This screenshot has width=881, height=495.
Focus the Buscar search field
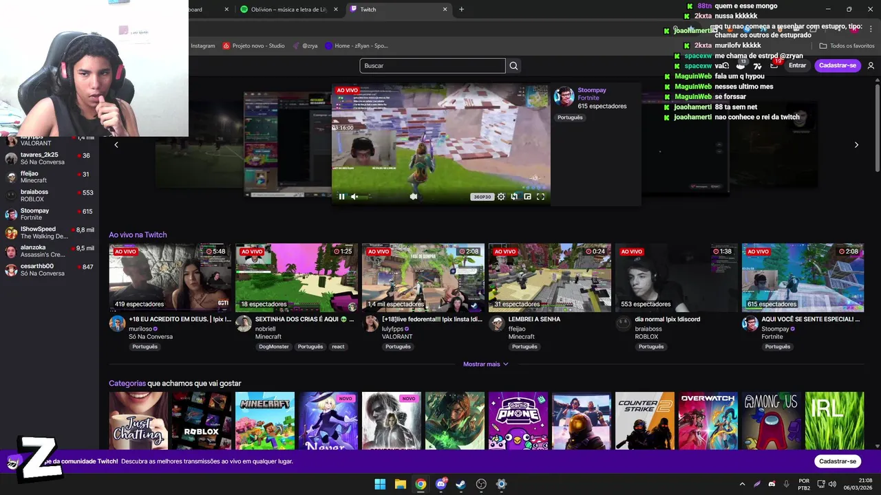tap(432, 66)
